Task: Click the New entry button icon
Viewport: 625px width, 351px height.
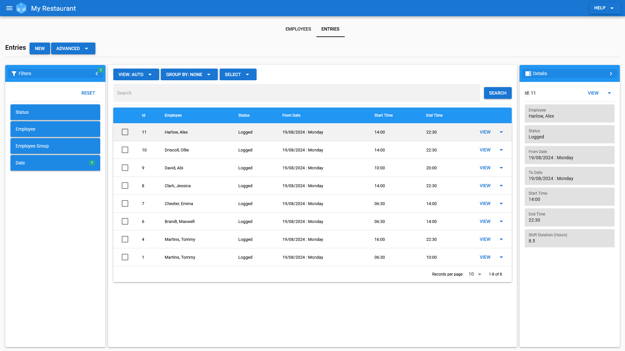Action: pos(39,48)
